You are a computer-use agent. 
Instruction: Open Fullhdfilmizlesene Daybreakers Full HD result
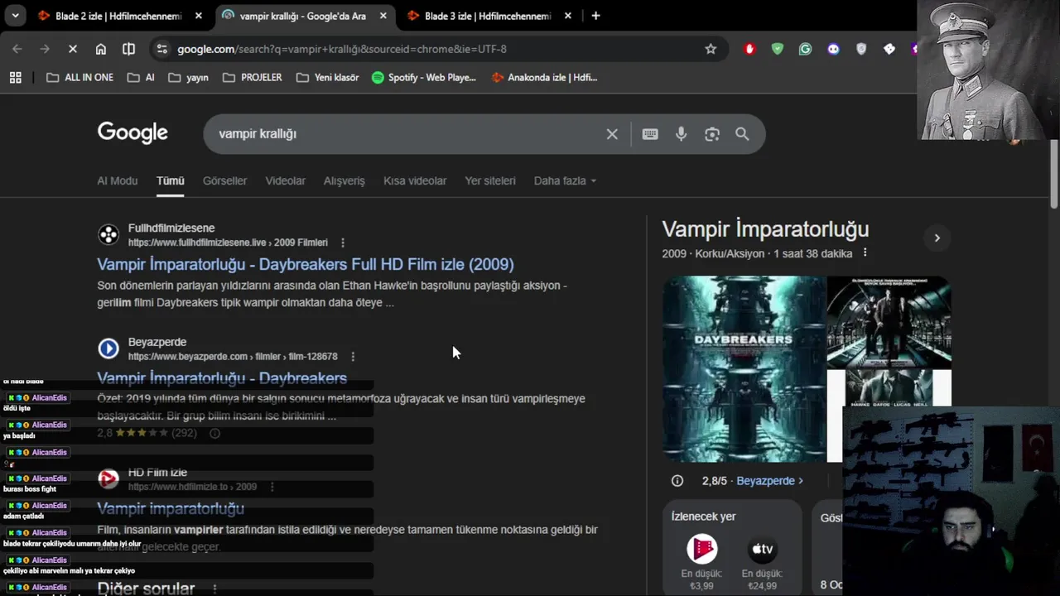pyautogui.click(x=306, y=264)
